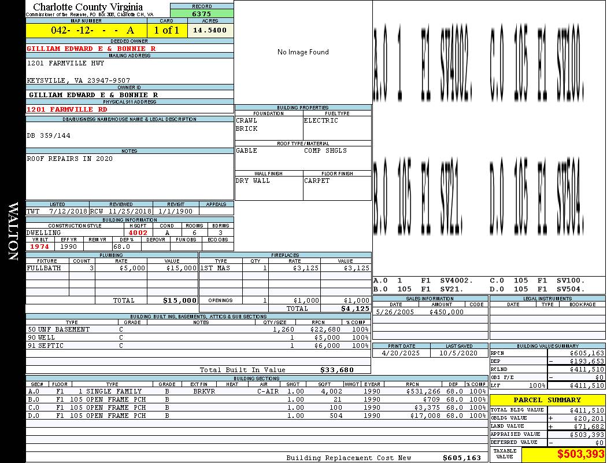Select section D.0 RPCN $17,008

tap(425, 416)
